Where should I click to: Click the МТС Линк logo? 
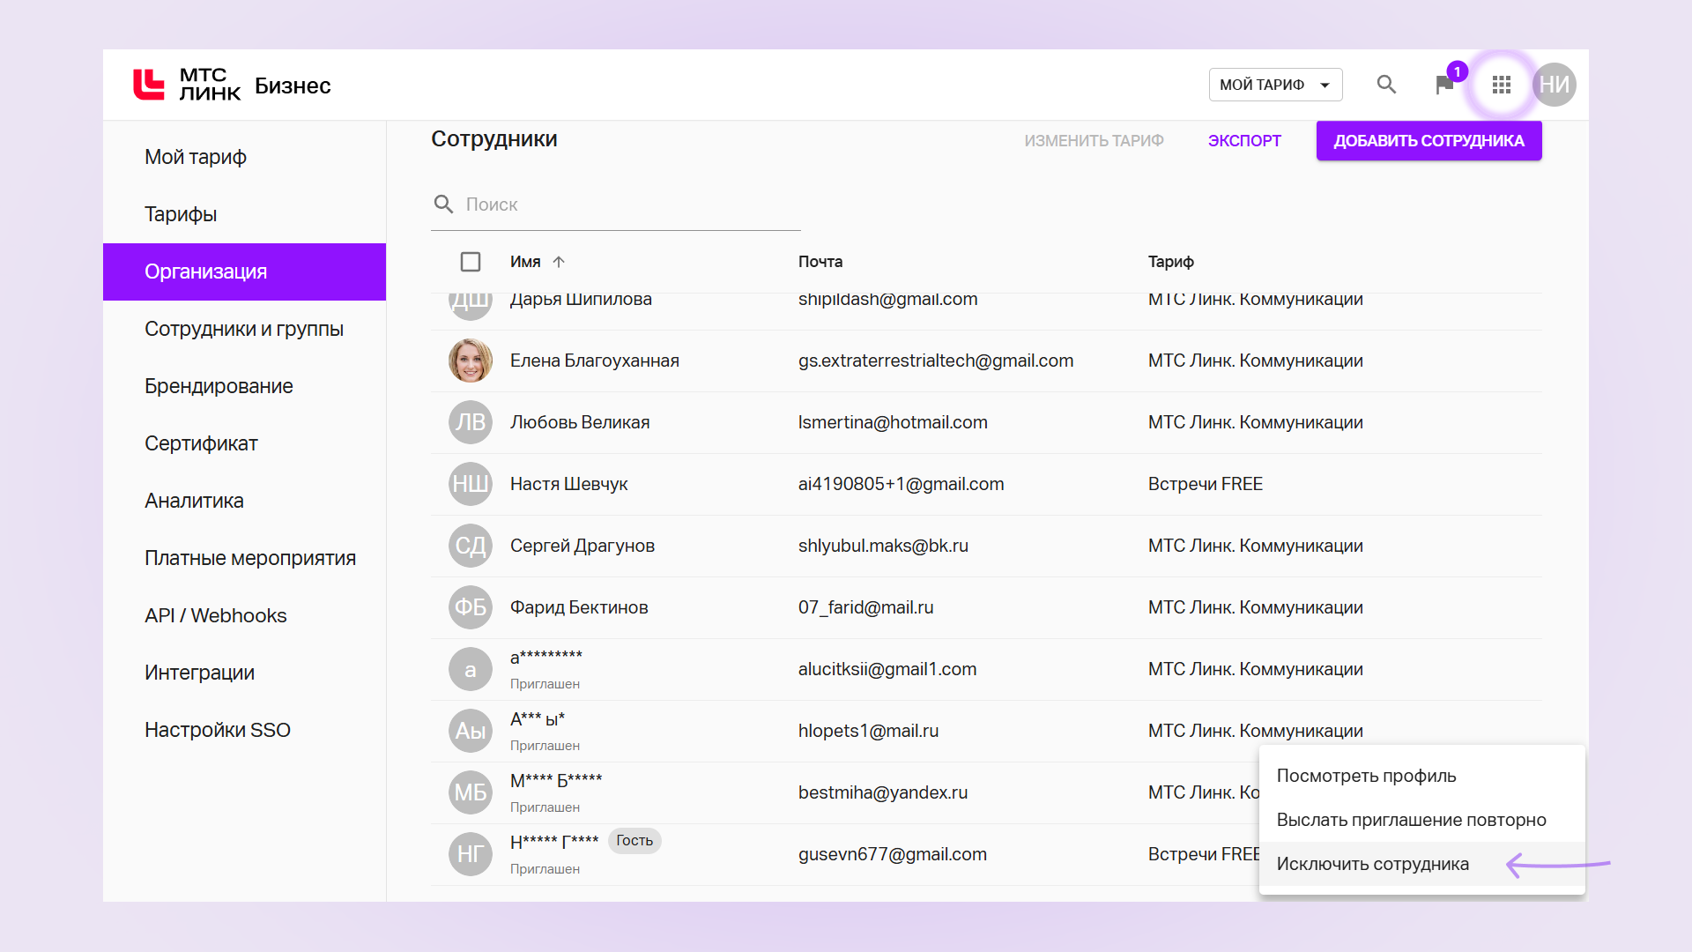[187, 85]
